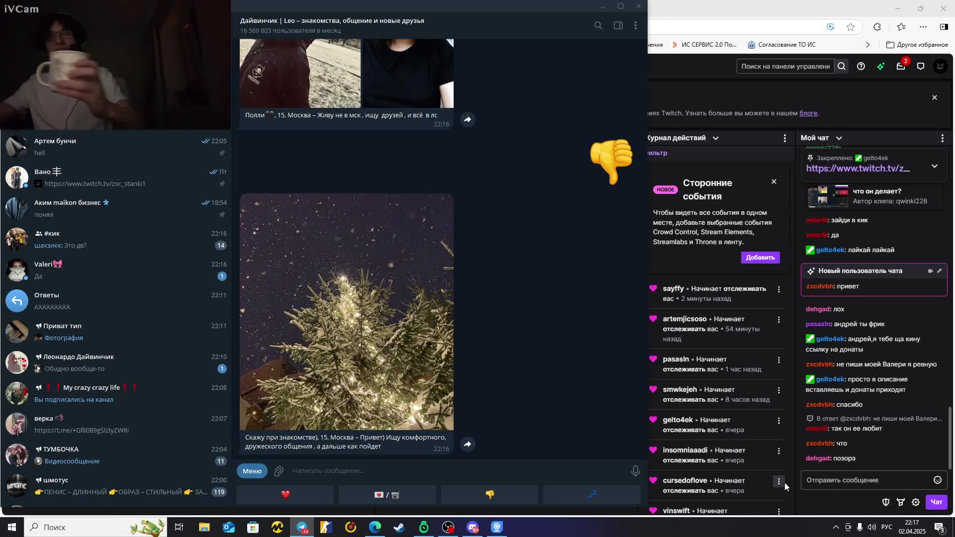Open the 'что он делает?' clip thumbnail

pos(828,196)
